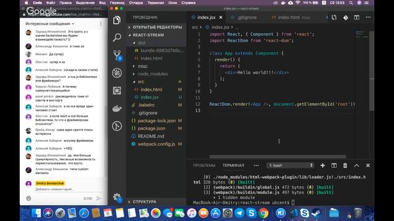Select the ТЕРМИНАЛ panel tab
This screenshot has width=394, height=221.
coord(233,165)
